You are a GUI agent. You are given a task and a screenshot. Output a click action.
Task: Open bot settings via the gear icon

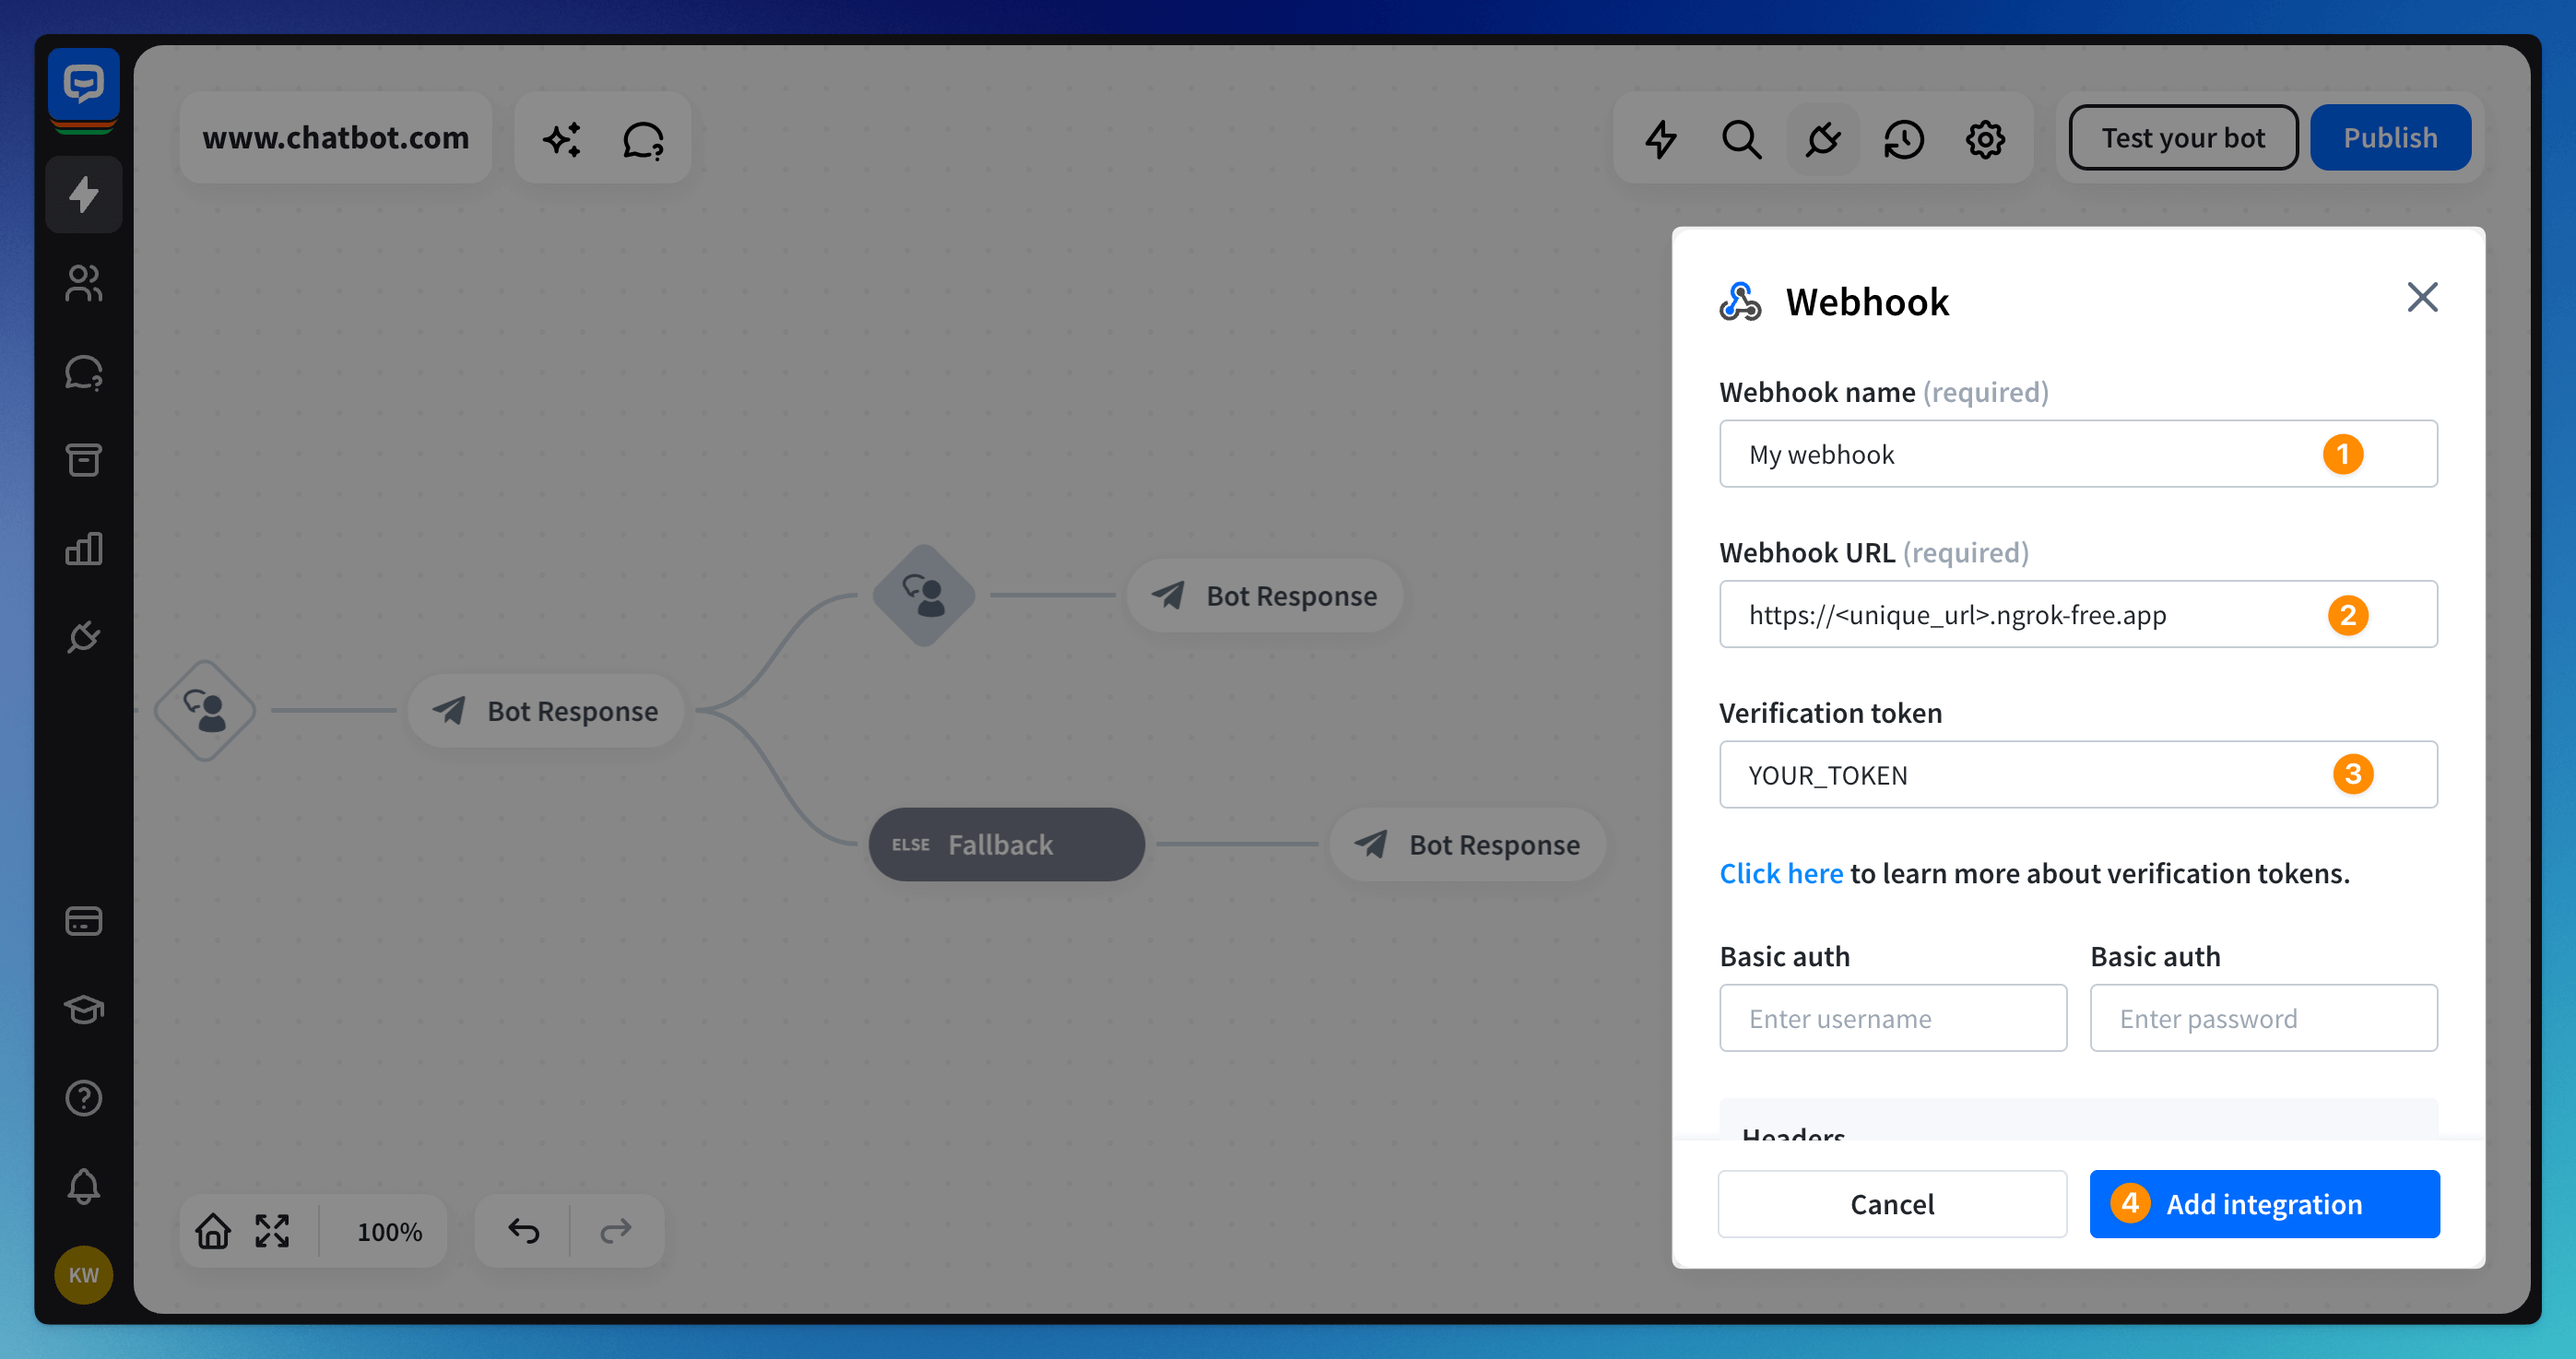point(1986,139)
